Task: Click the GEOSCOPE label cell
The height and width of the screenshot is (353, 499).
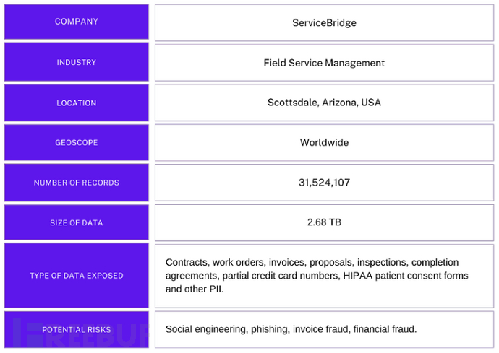Action: pyautogui.click(x=77, y=143)
